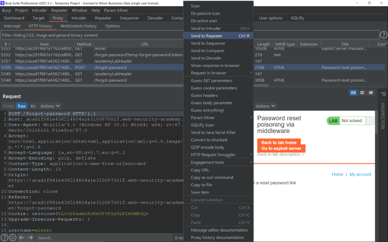The width and height of the screenshot is (388, 242).
Task: Select Guess everything! entry
Action: tap(218, 110)
